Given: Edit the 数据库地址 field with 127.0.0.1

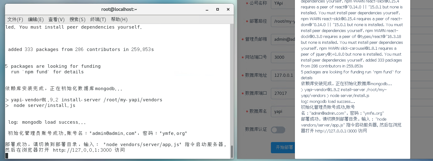Looking at the screenshot, I should [282, 75].
